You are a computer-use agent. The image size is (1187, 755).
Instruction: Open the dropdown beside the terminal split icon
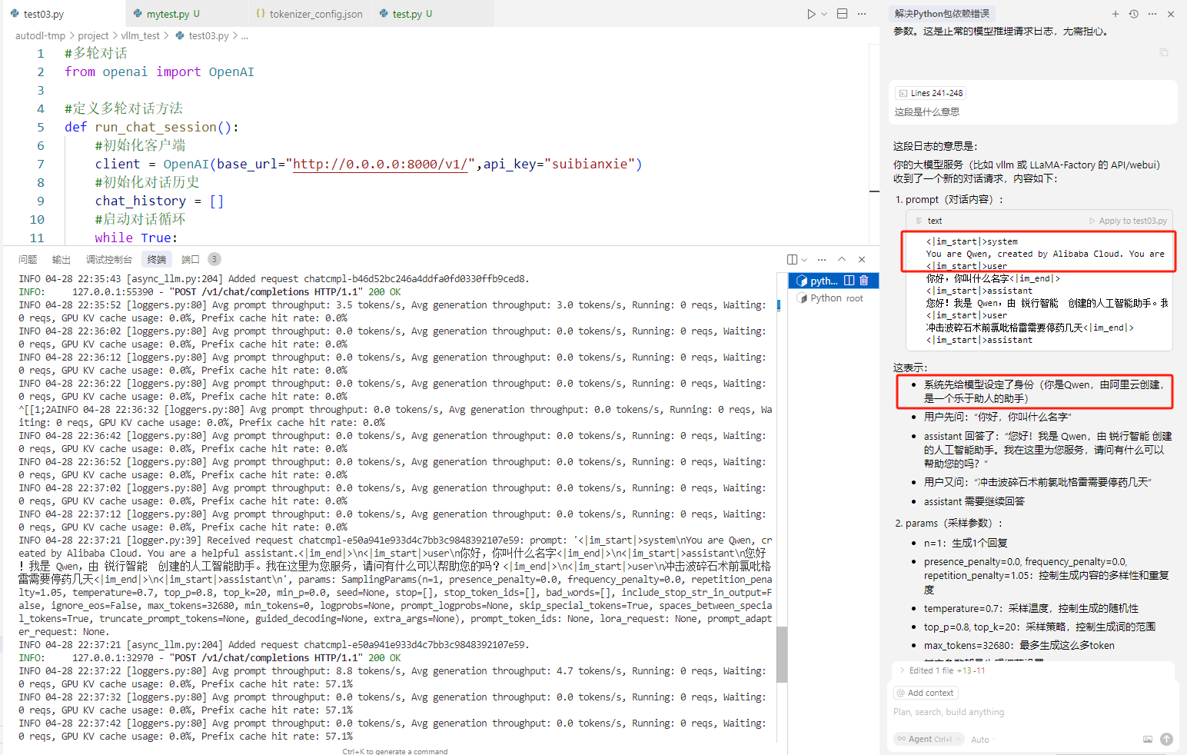(x=804, y=259)
